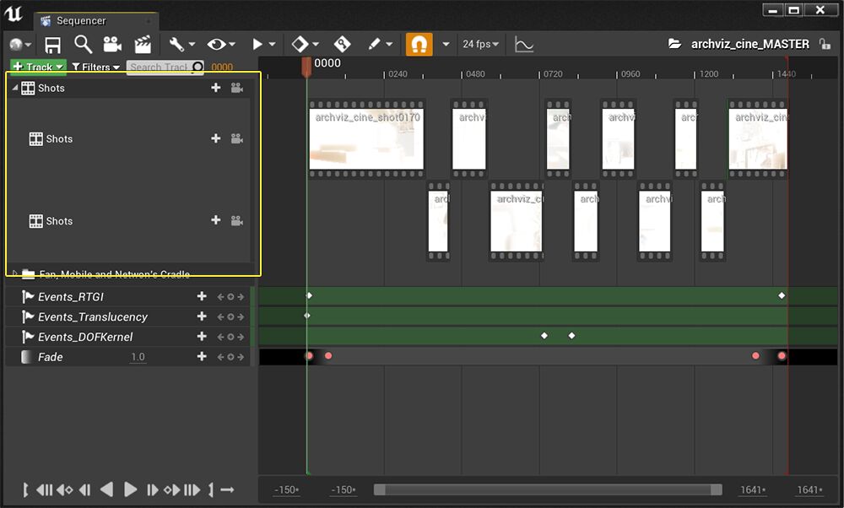Click the Render Movie clapperboard icon

coord(143,44)
